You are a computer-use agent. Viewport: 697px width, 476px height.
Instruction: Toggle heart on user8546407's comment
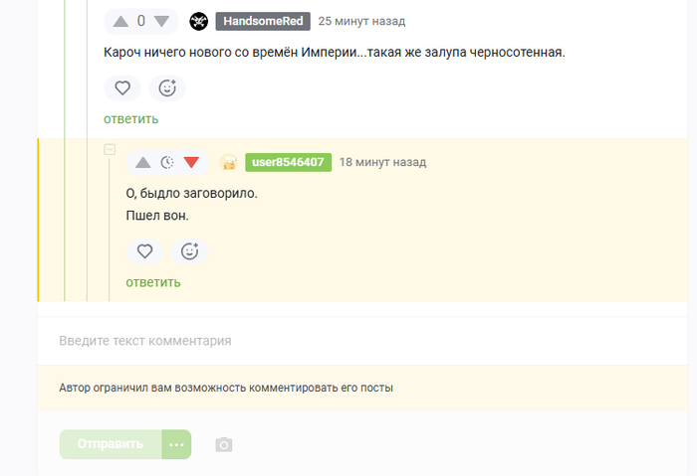(144, 251)
